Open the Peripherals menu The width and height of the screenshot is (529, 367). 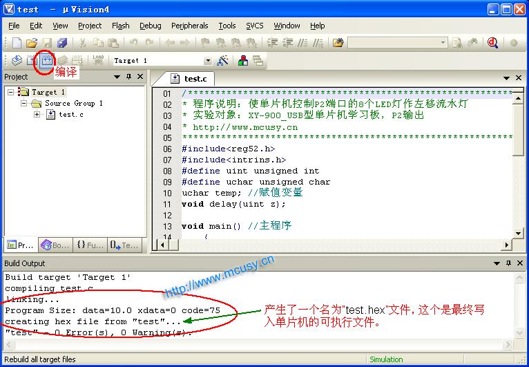tap(190, 26)
